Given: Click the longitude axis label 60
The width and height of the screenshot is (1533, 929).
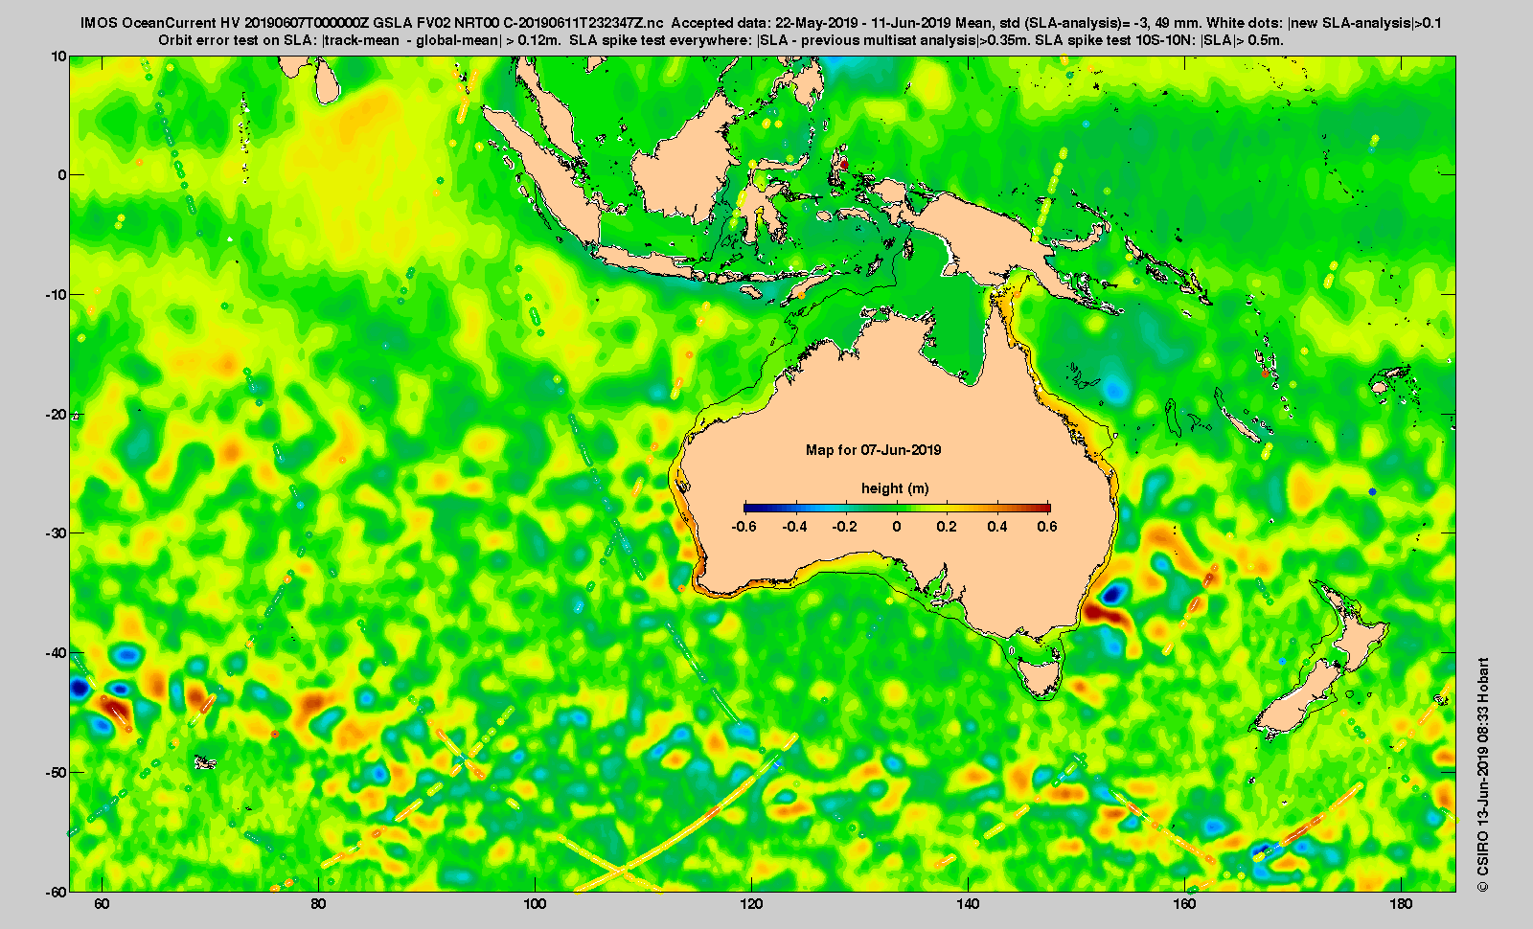Looking at the screenshot, I should tap(103, 905).
